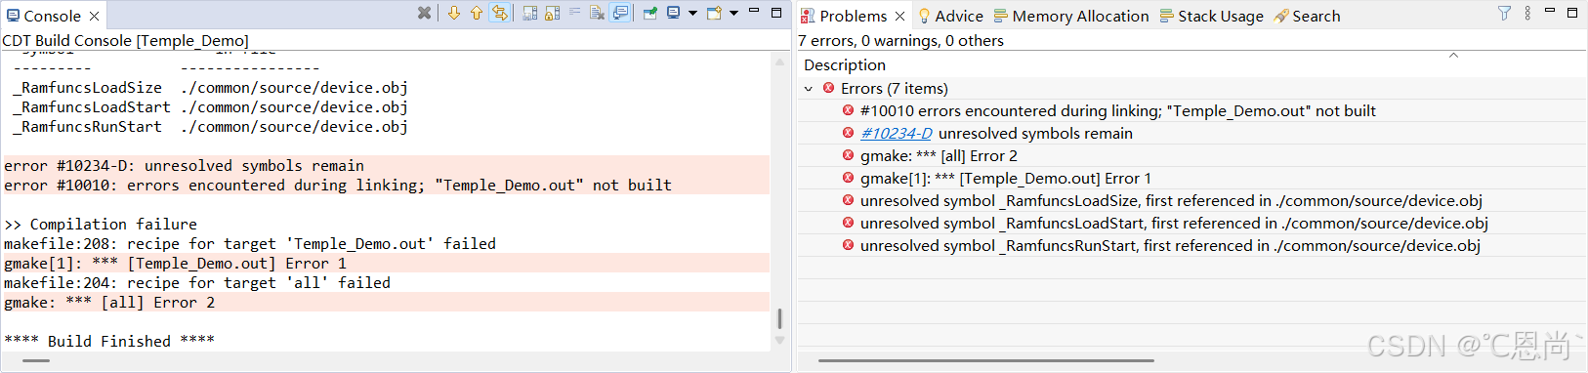1588x373 pixels.
Task: Click '7 errors, 0 warnings, 0 others' summary
Action: coord(900,40)
